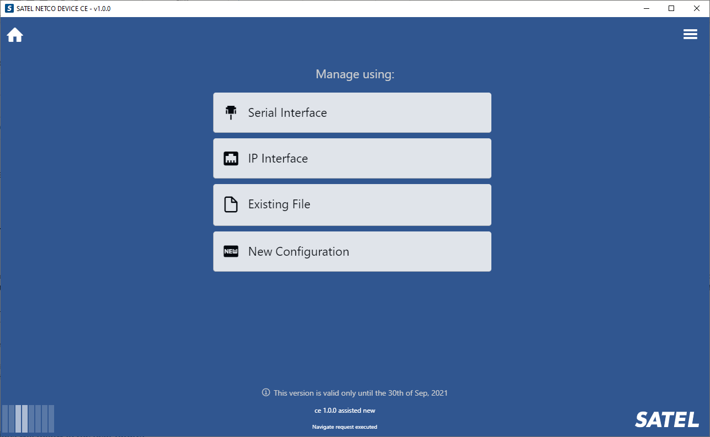Click 'Navigate request executed' status text
This screenshot has width=710, height=437.
pyautogui.click(x=345, y=427)
